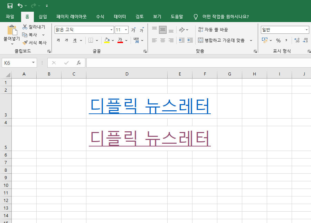Viewport: 311px width, 223px height.
Task: Click the 병합하고 가운데 맞춤 merge button
Action: (x=221, y=40)
